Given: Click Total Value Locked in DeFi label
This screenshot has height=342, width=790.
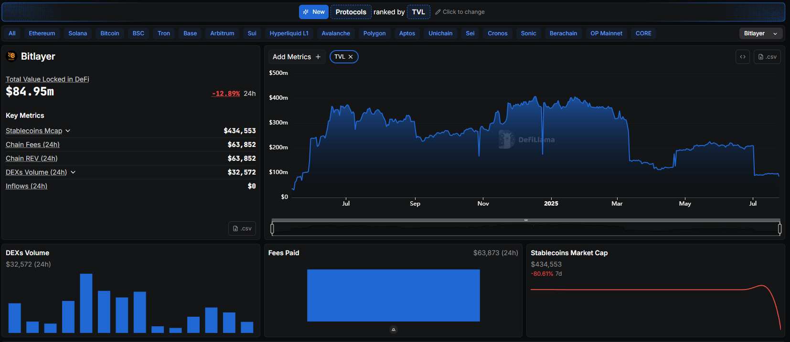Looking at the screenshot, I should click(x=47, y=79).
